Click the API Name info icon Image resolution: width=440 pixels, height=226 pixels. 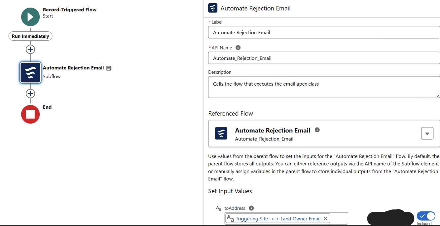(x=238, y=47)
